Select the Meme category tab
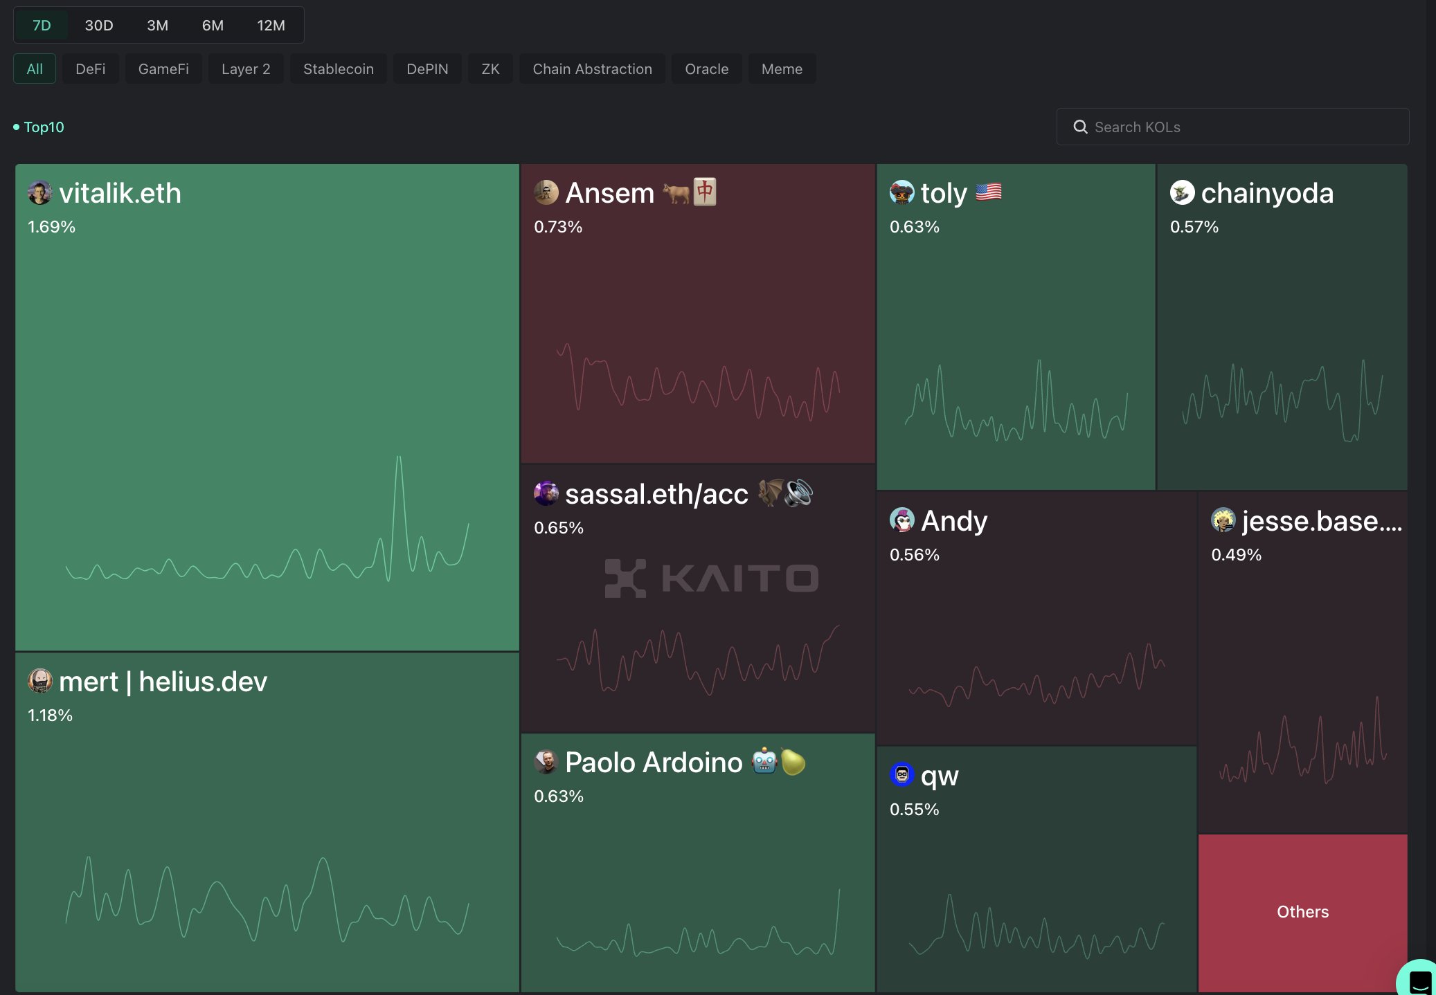1436x995 pixels. coord(781,69)
